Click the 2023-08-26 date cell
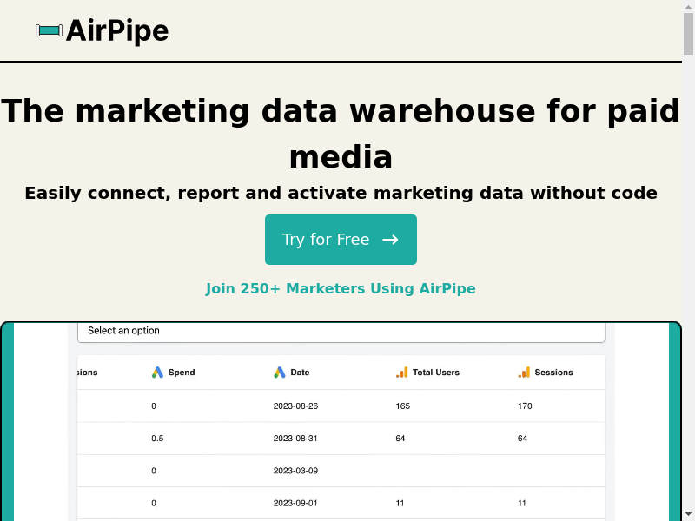The width and height of the screenshot is (695, 521). pyautogui.click(x=295, y=406)
